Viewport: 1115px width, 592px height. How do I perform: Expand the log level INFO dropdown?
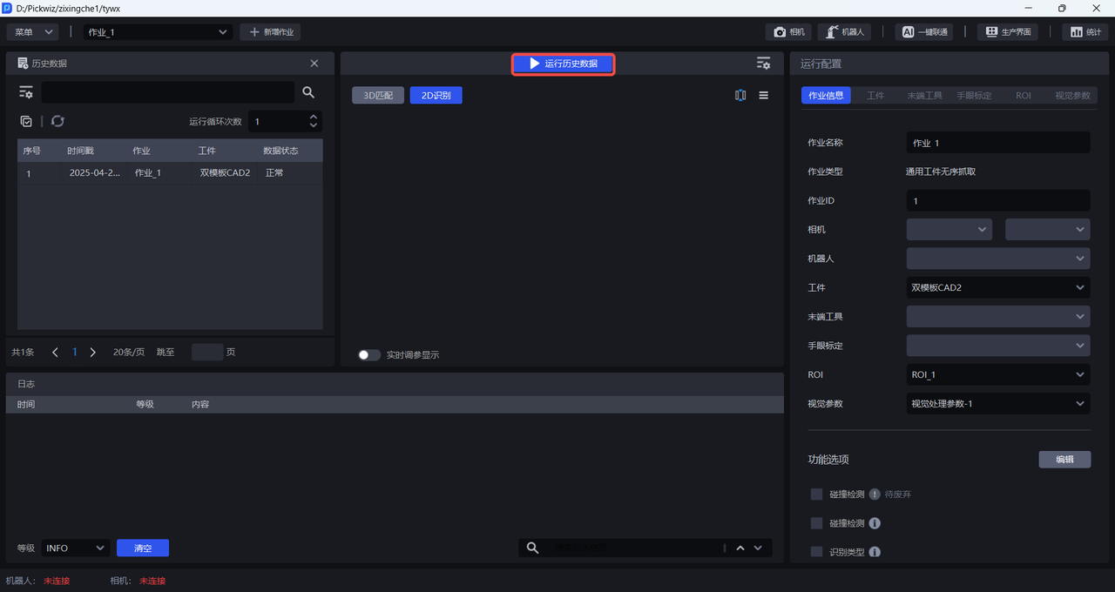[75, 548]
